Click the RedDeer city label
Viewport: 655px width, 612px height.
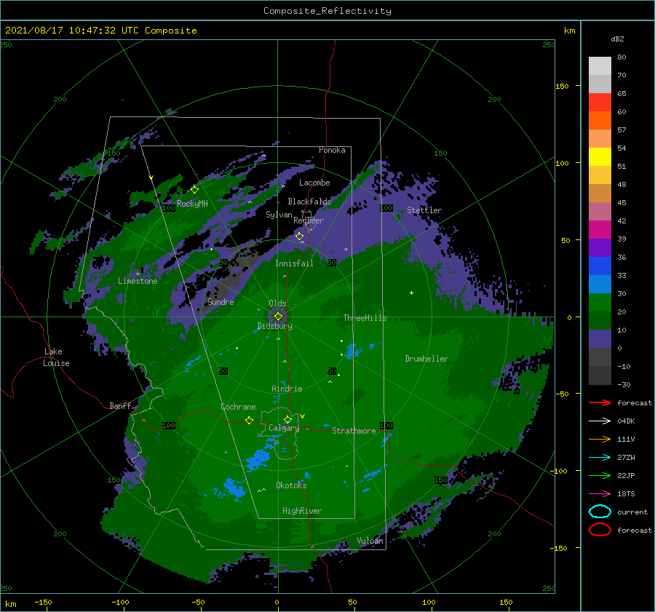(x=309, y=220)
